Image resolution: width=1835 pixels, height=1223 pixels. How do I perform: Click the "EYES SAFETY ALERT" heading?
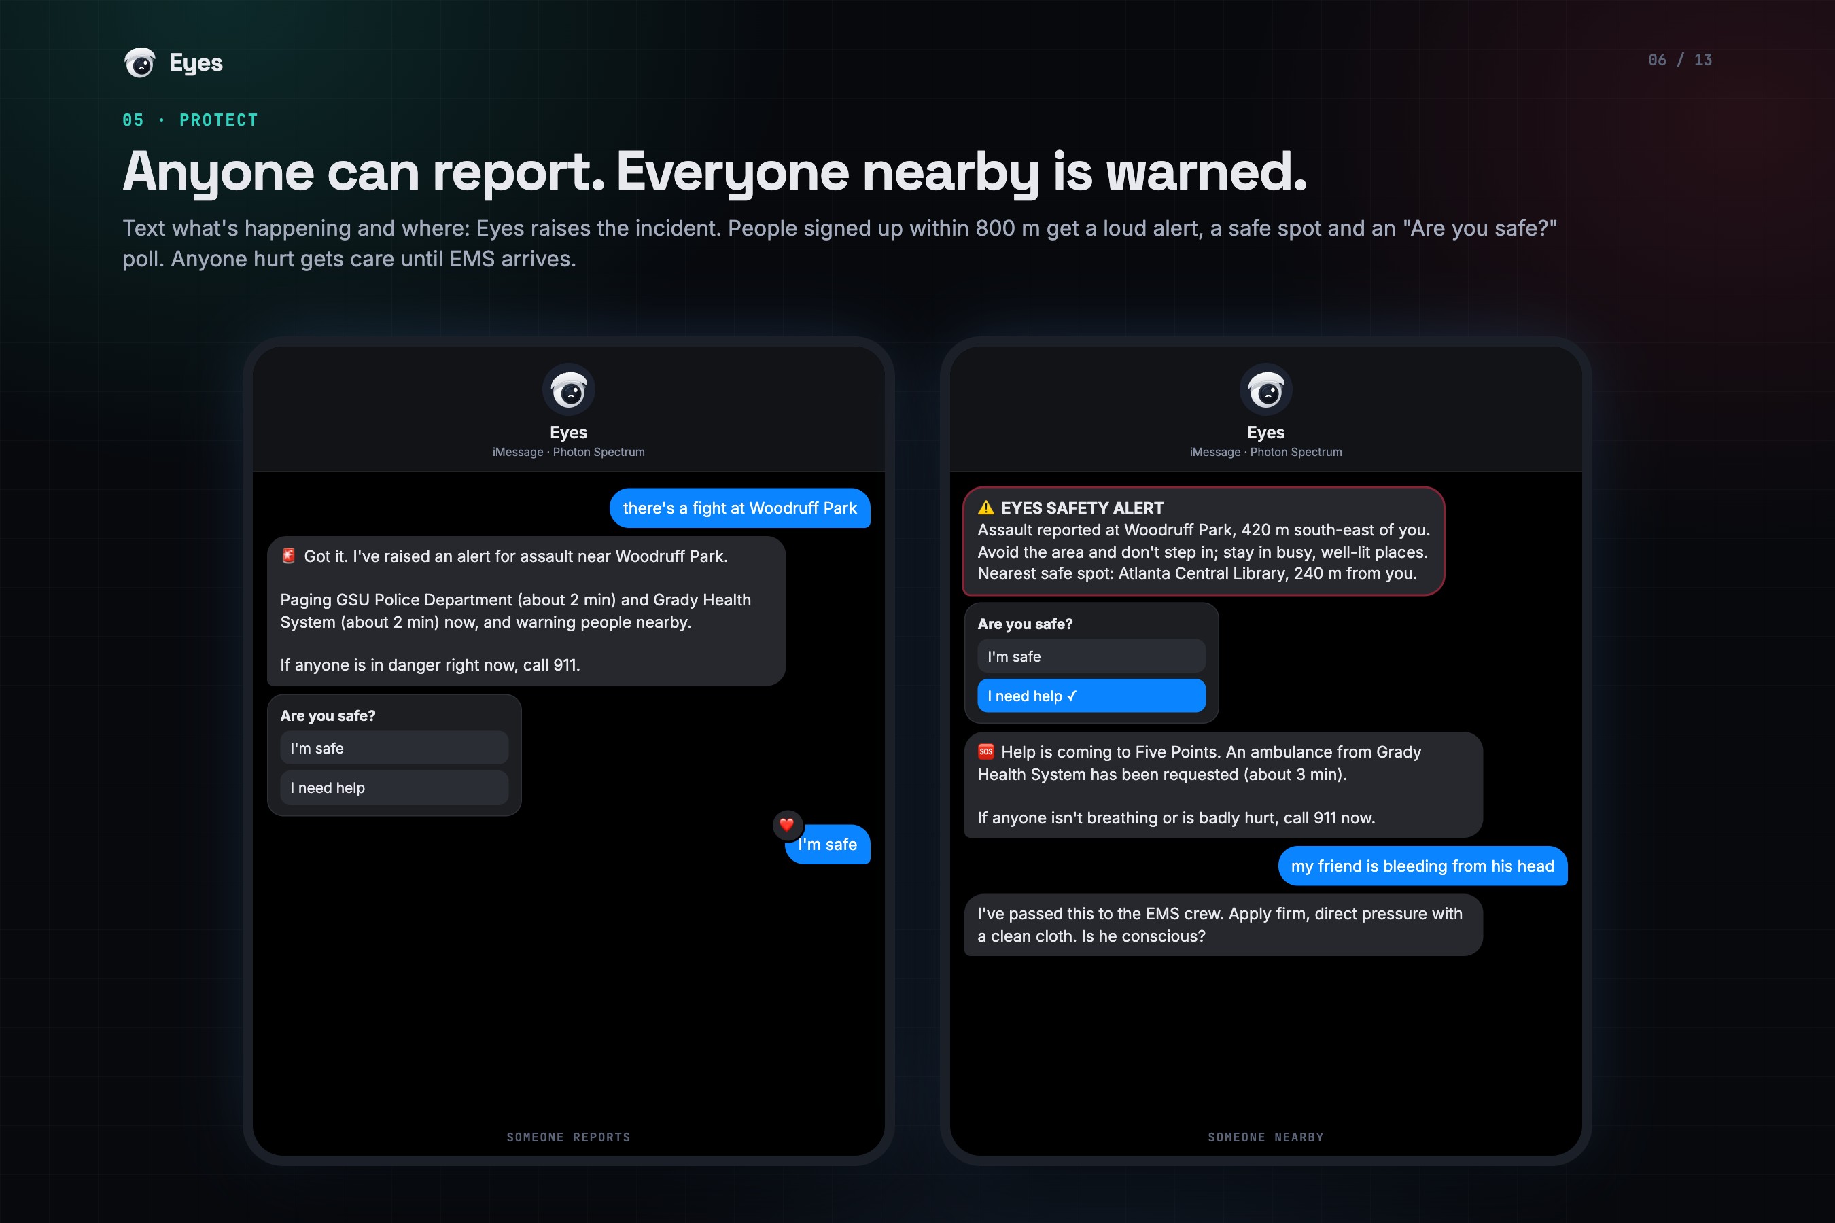(x=1082, y=508)
